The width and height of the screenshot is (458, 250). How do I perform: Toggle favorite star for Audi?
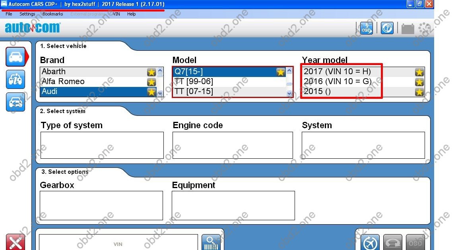pyautogui.click(x=151, y=92)
